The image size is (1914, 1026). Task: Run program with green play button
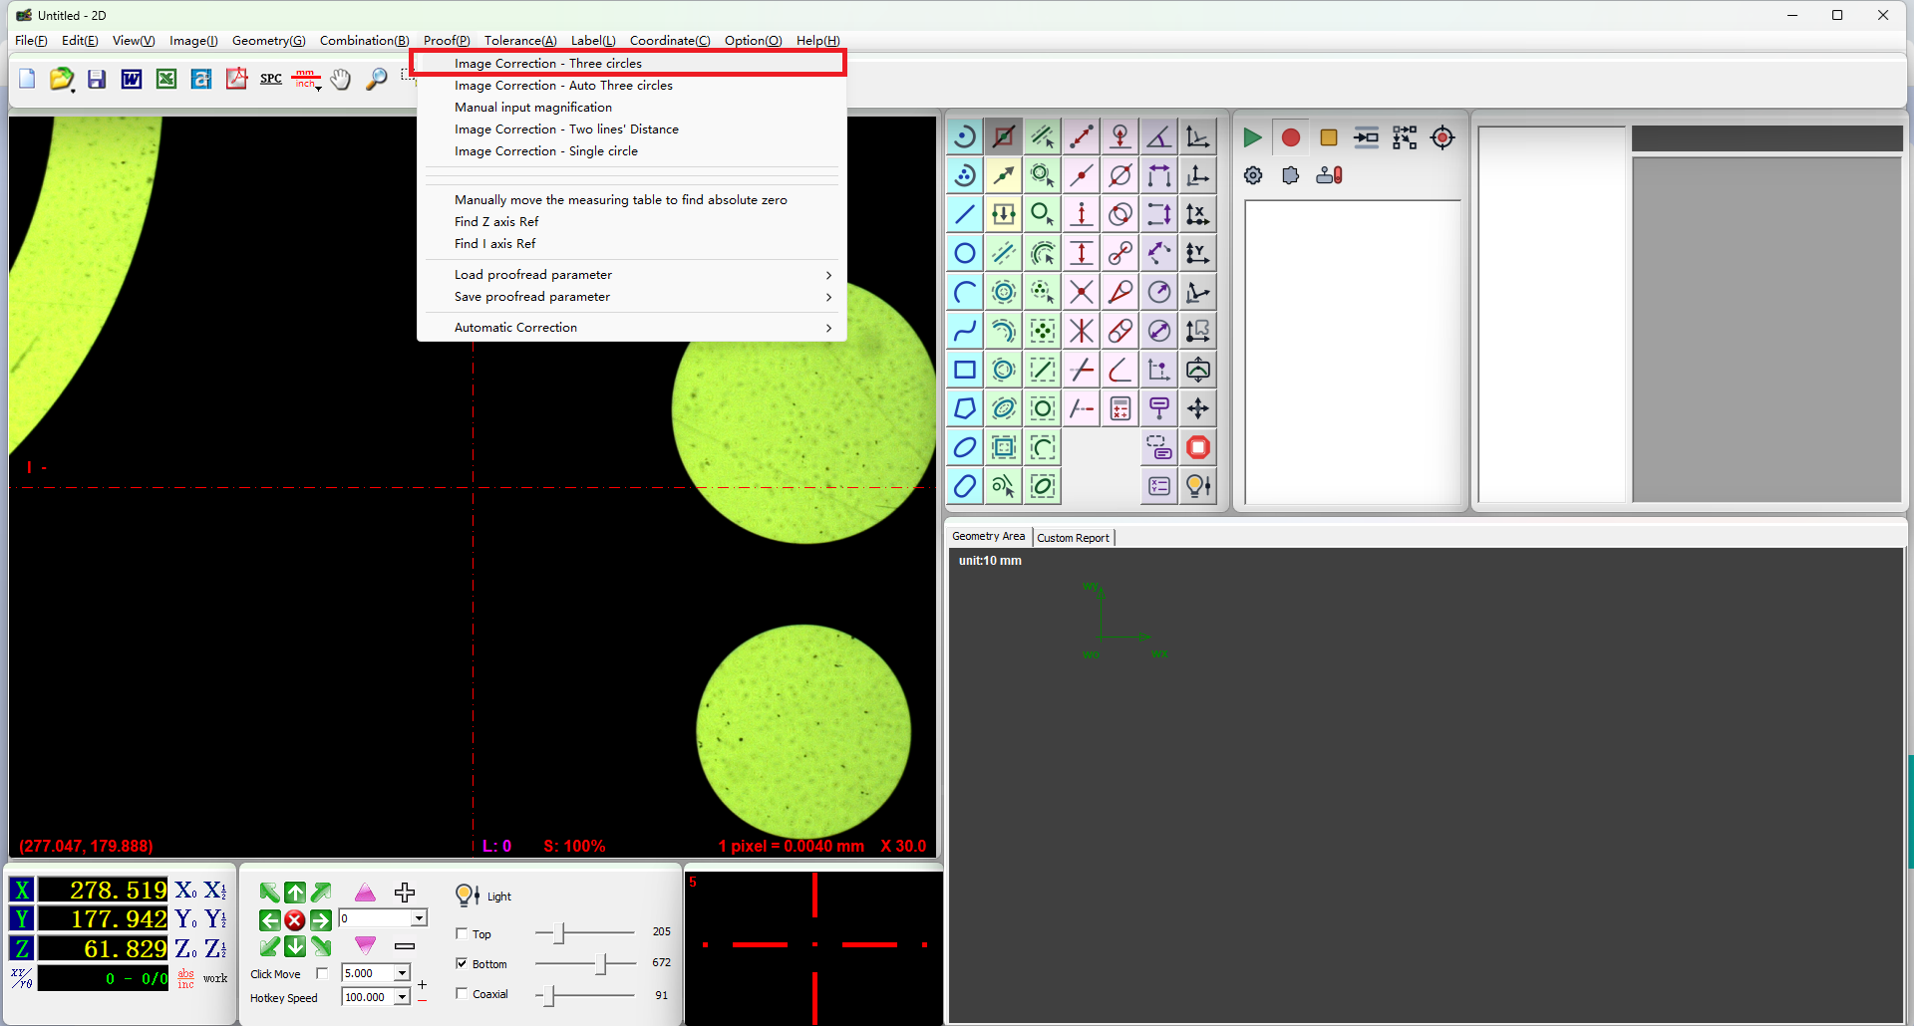coord(1252,137)
